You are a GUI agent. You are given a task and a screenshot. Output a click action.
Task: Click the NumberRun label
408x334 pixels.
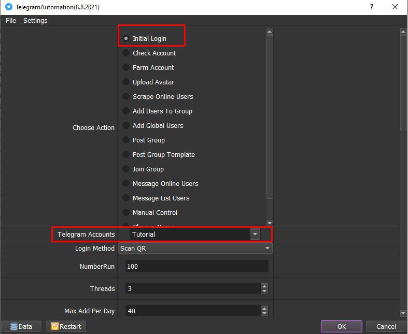coord(97,266)
